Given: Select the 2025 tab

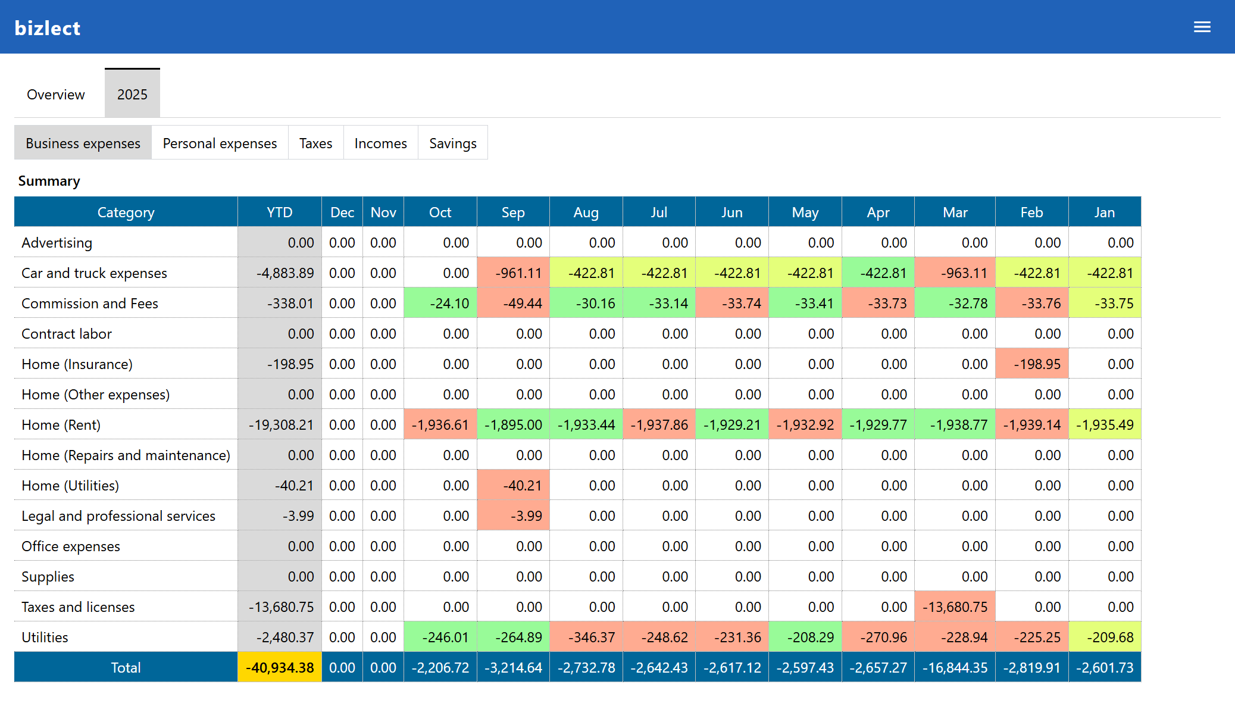Looking at the screenshot, I should click(132, 94).
